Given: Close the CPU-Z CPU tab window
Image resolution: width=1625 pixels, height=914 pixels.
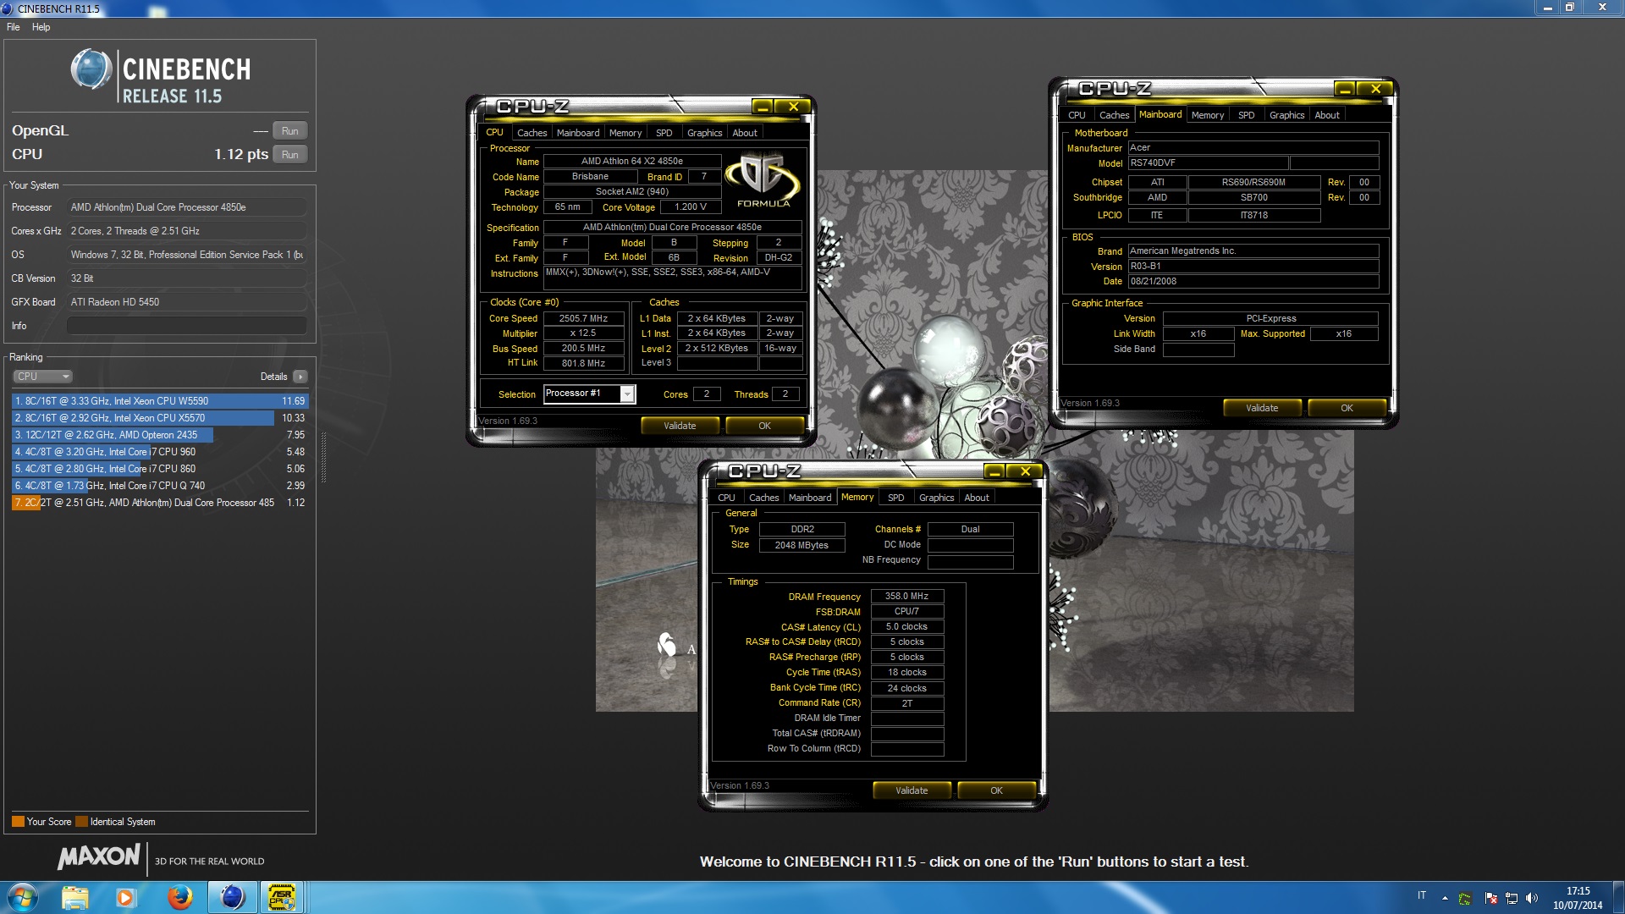Looking at the screenshot, I should 793,107.
